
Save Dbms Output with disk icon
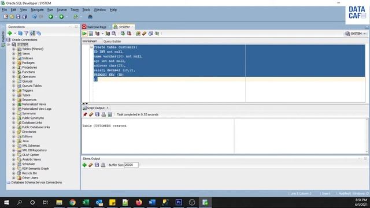pos(97,165)
